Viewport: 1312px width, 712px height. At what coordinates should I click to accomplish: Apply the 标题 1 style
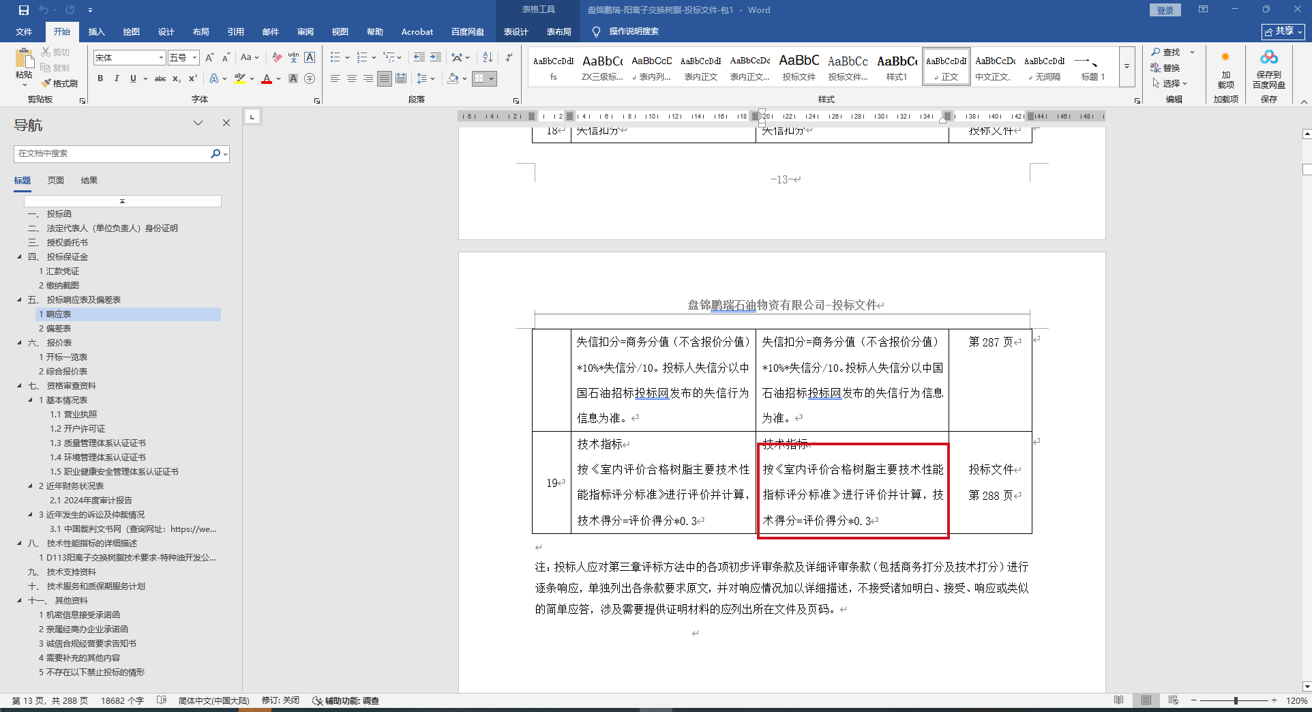click(1093, 67)
